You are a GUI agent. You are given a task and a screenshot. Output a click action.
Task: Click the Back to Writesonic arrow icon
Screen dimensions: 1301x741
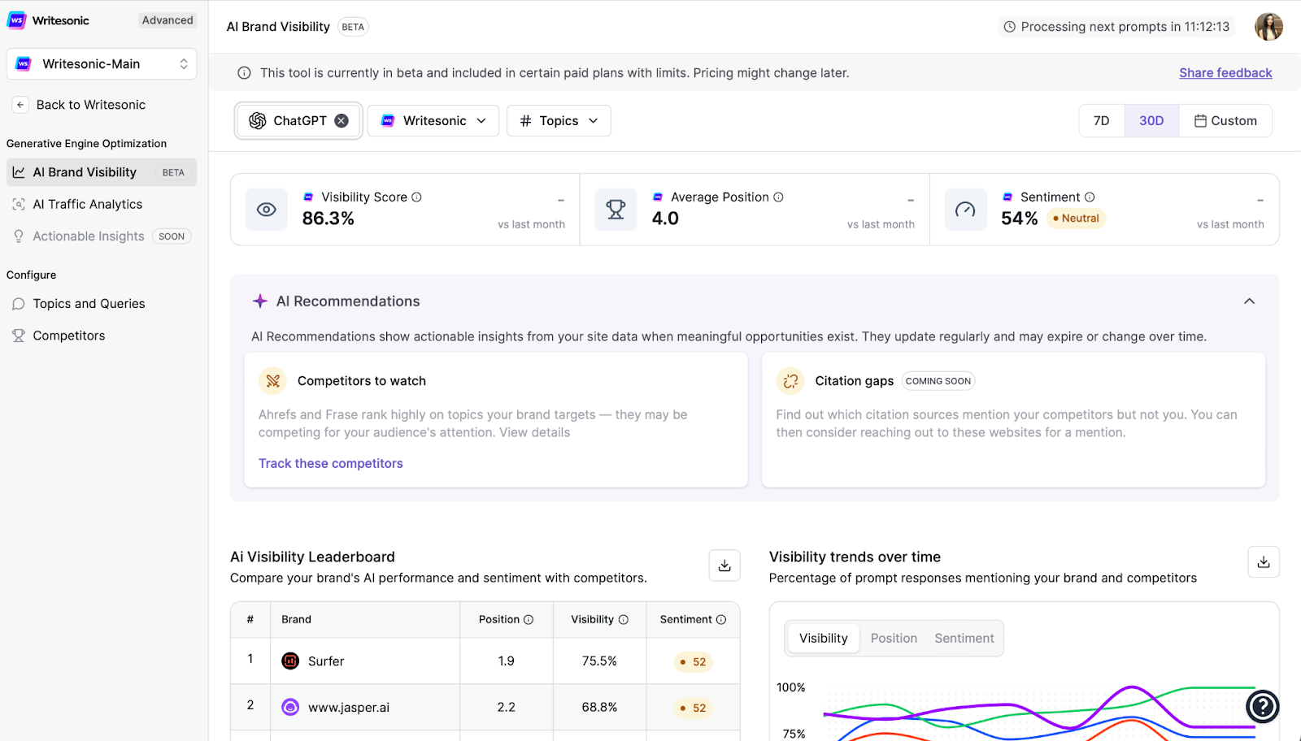tap(20, 105)
